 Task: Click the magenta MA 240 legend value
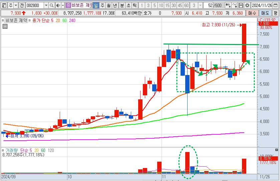(72, 21)
